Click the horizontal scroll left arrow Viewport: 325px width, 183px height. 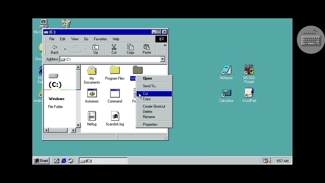[x=46, y=130]
